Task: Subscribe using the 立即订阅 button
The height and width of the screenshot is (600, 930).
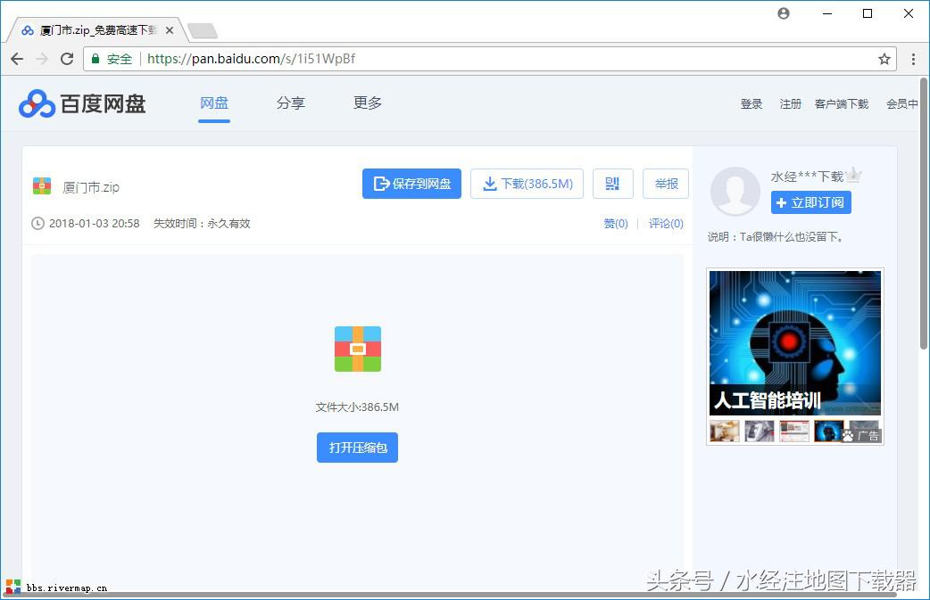Action: click(810, 202)
